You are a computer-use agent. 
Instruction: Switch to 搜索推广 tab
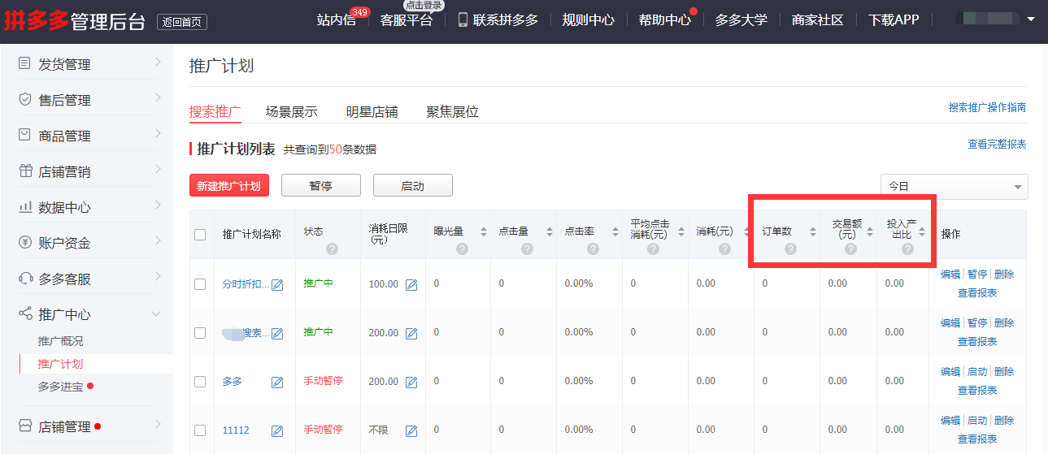(x=215, y=112)
